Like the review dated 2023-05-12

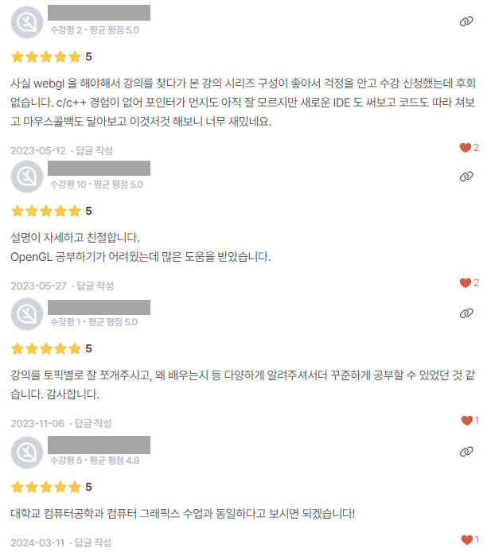[466, 148]
